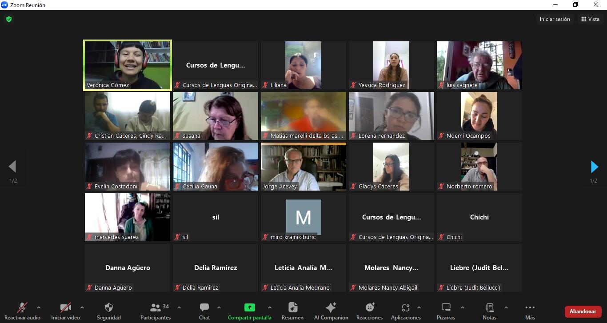The width and height of the screenshot is (607, 323).
Task: Turn on camera with Iniciar vídeo
Action: click(65, 307)
